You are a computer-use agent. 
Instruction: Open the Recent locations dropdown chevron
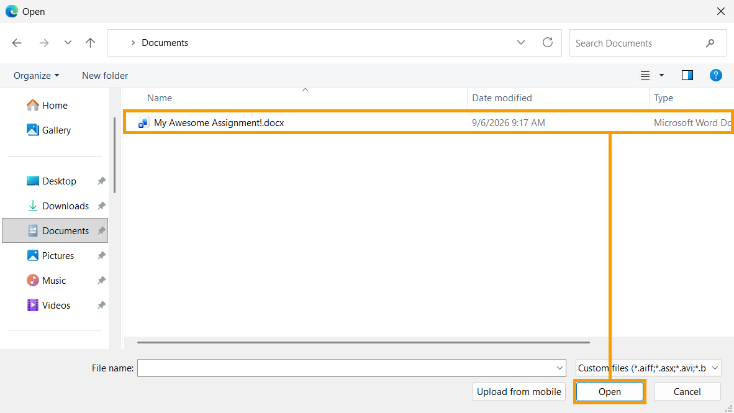[x=68, y=43]
